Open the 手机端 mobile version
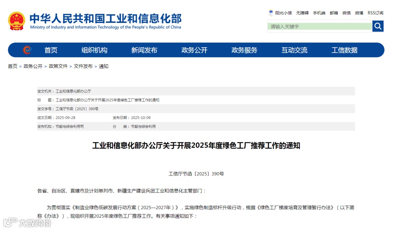The image size is (393, 230). point(319,13)
